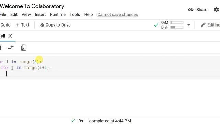Open the settings gear icon
The height and width of the screenshot is (124, 220).
[x=216, y=10]
